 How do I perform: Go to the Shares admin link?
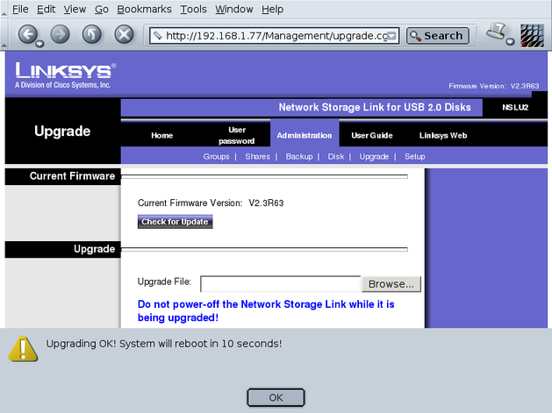pos(257,157)
